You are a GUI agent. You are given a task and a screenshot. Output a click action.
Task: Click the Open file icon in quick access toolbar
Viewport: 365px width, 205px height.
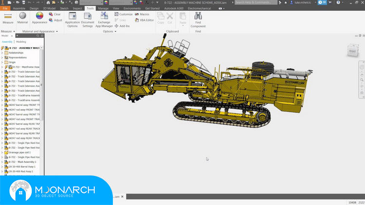coord(18,2)
